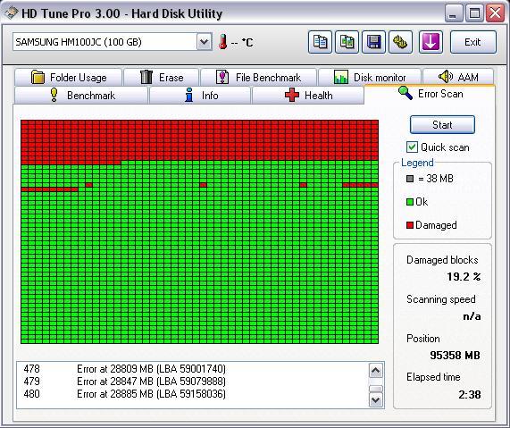Click the purple down-arrow icon
The height and width of the screenshot is (428, 510).
[431, 42]
